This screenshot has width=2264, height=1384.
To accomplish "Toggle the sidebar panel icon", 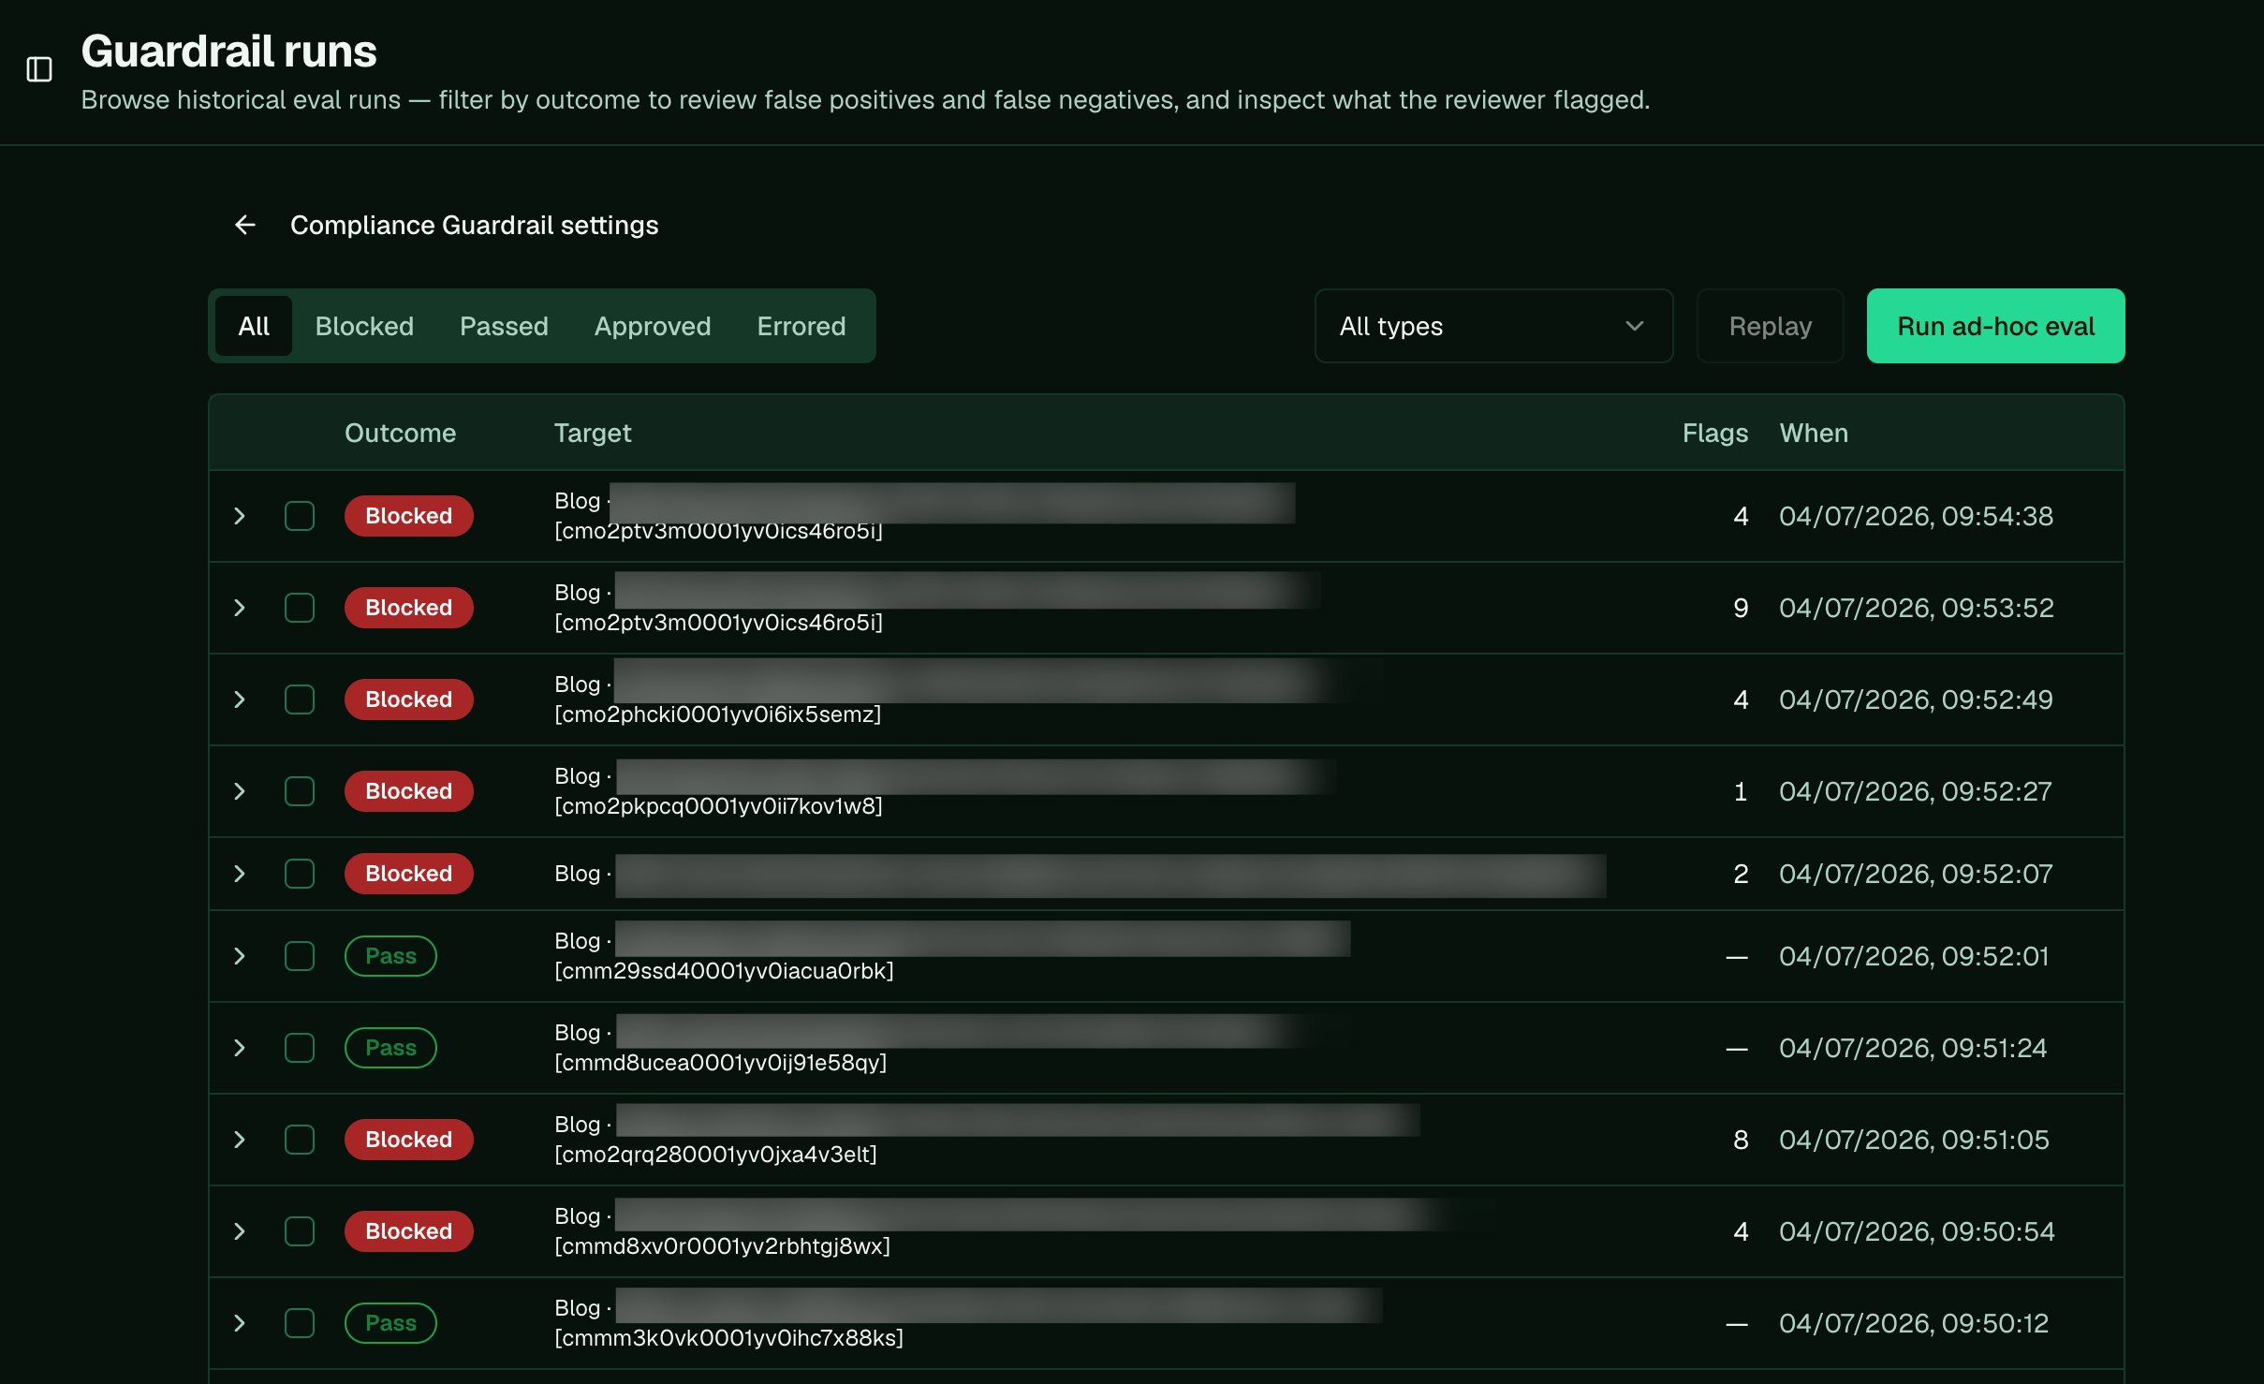I will tap(39, 69).
